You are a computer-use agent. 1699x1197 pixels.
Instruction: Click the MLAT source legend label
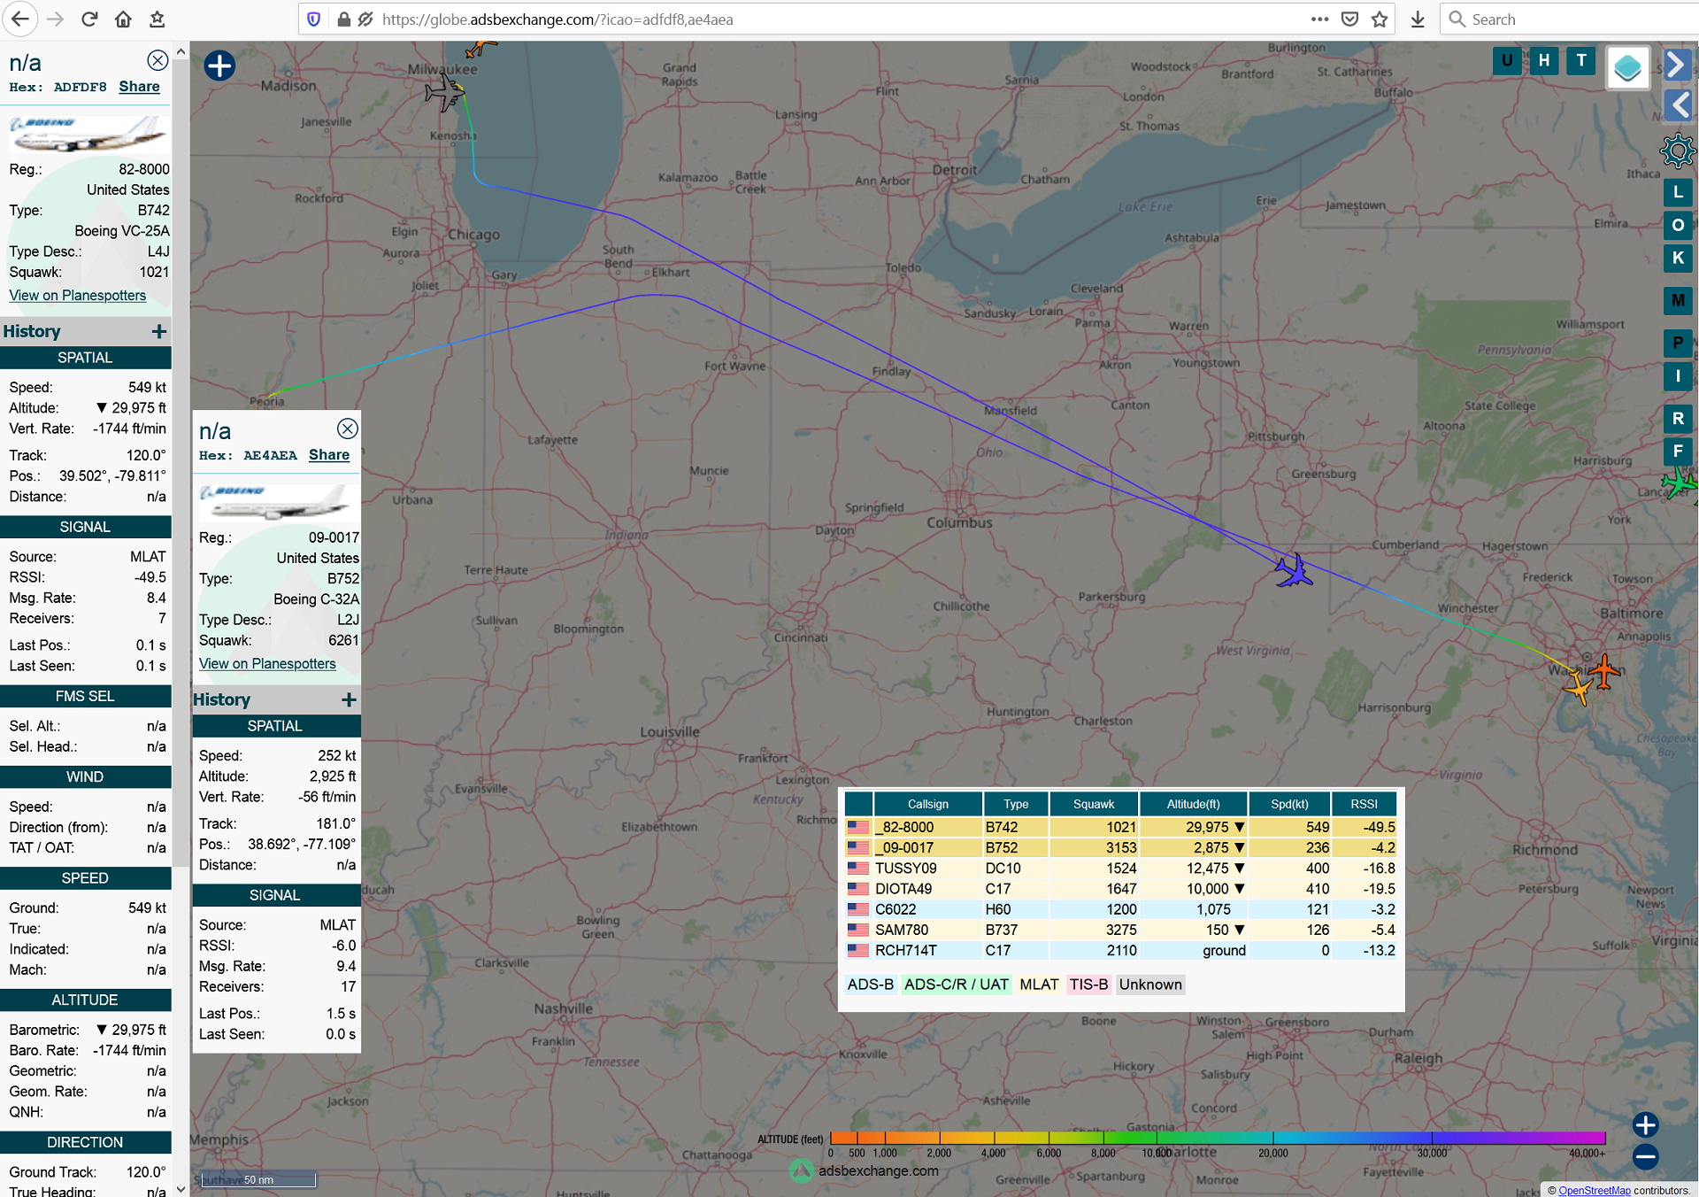tap(1039, 985)
